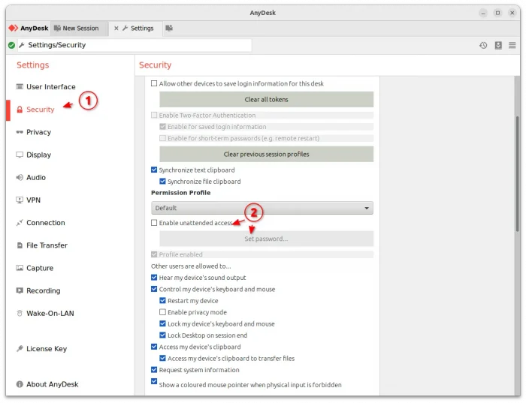Toggle clipboard to transfer files option
The height and width of the screenshot is (403, 526).
tap(163, 358)
